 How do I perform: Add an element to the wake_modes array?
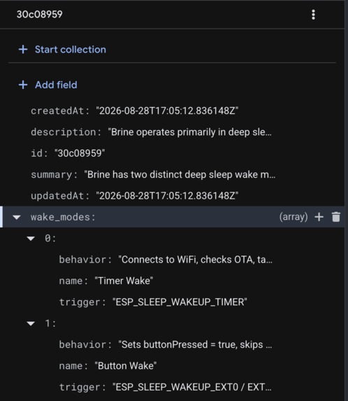(x=319, y=217)
